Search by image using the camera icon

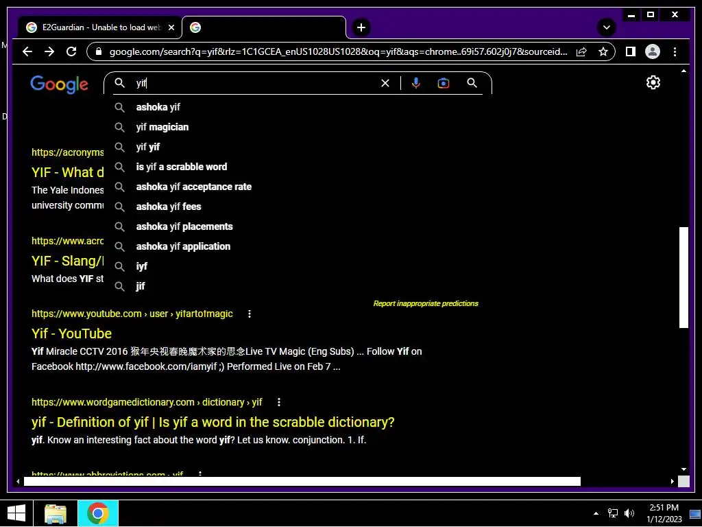click(444, 83)
